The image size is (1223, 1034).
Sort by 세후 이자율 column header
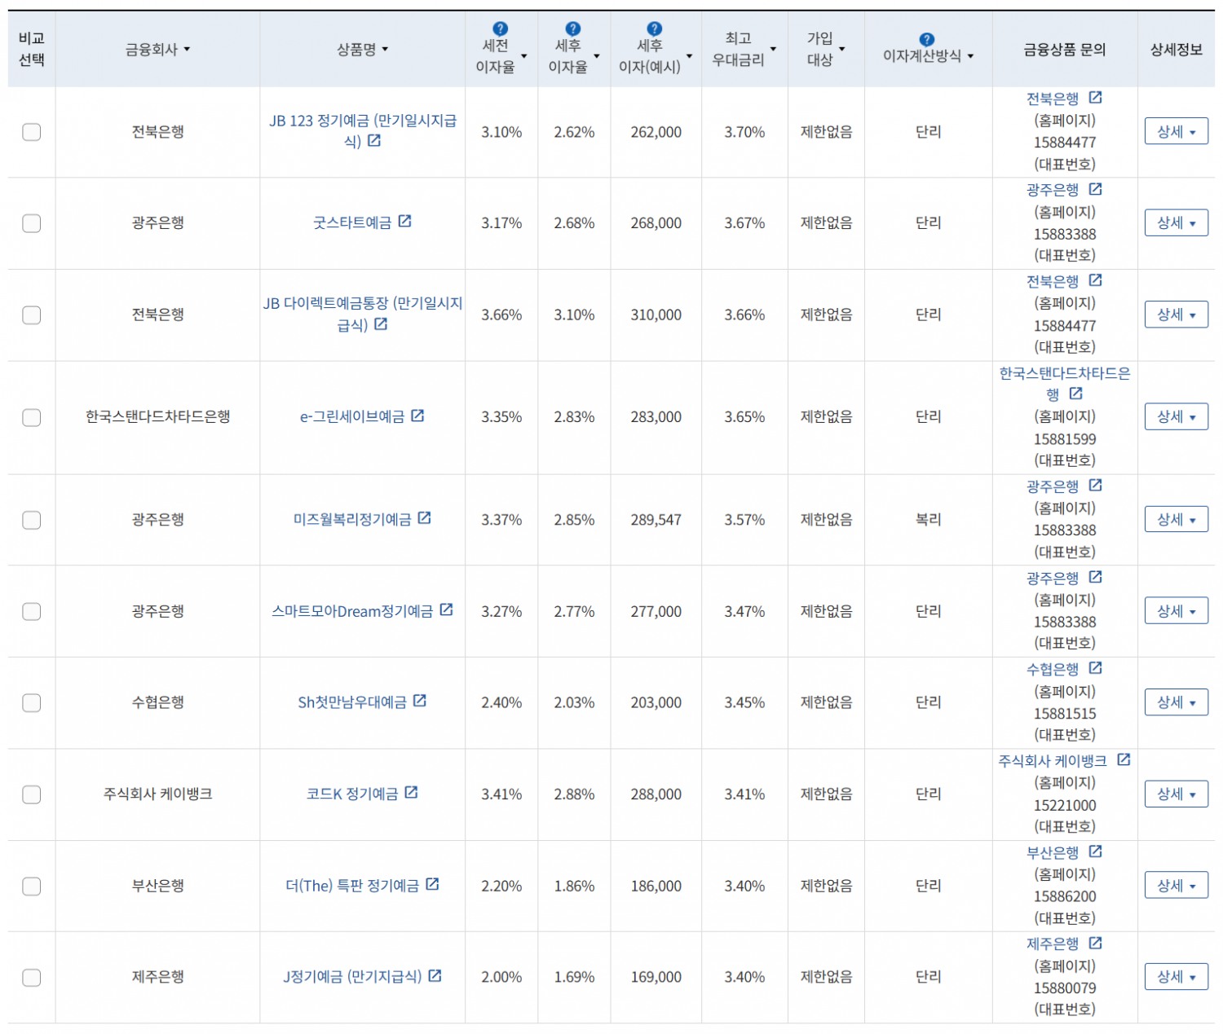click(x=574, y=56)
